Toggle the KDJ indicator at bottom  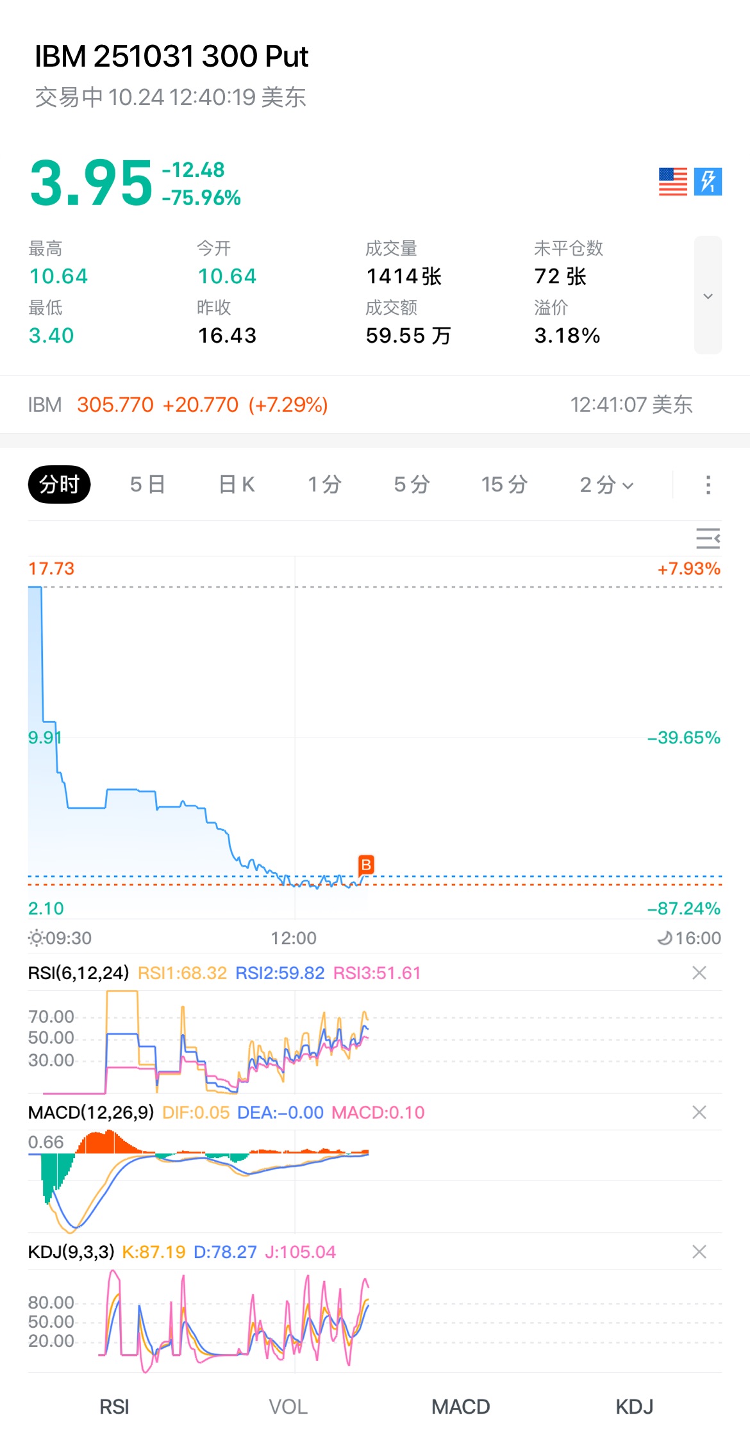634,1407
